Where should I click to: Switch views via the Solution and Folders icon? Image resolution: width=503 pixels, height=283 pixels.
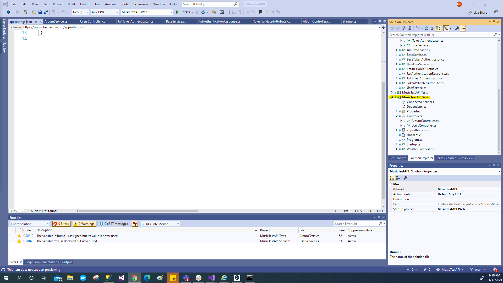[409, 28]
